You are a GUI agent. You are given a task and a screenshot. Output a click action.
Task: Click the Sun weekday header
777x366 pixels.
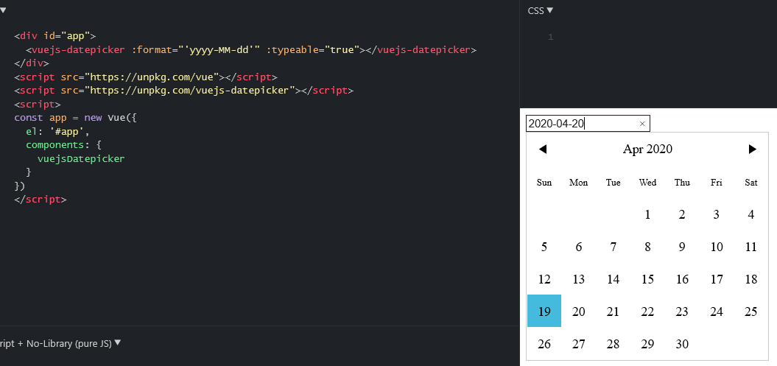pyautogui.click(x=544, y=182)
